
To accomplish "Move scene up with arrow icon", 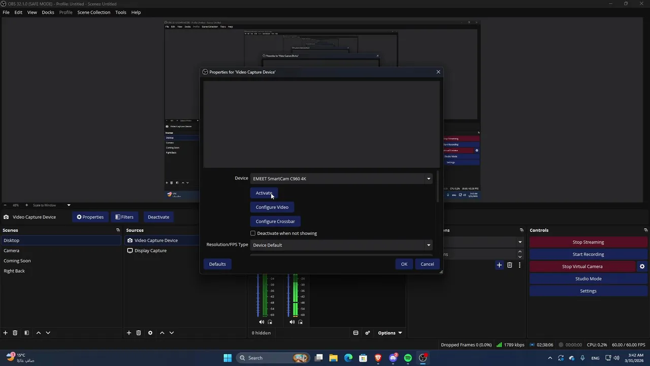I will (38, 333).
